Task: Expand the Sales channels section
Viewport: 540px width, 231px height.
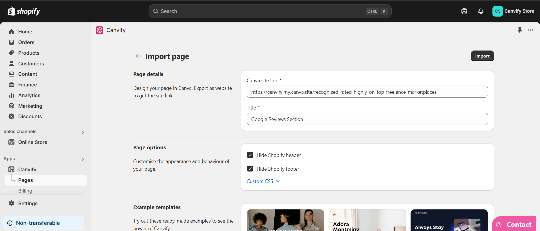Action: [82, 132]
